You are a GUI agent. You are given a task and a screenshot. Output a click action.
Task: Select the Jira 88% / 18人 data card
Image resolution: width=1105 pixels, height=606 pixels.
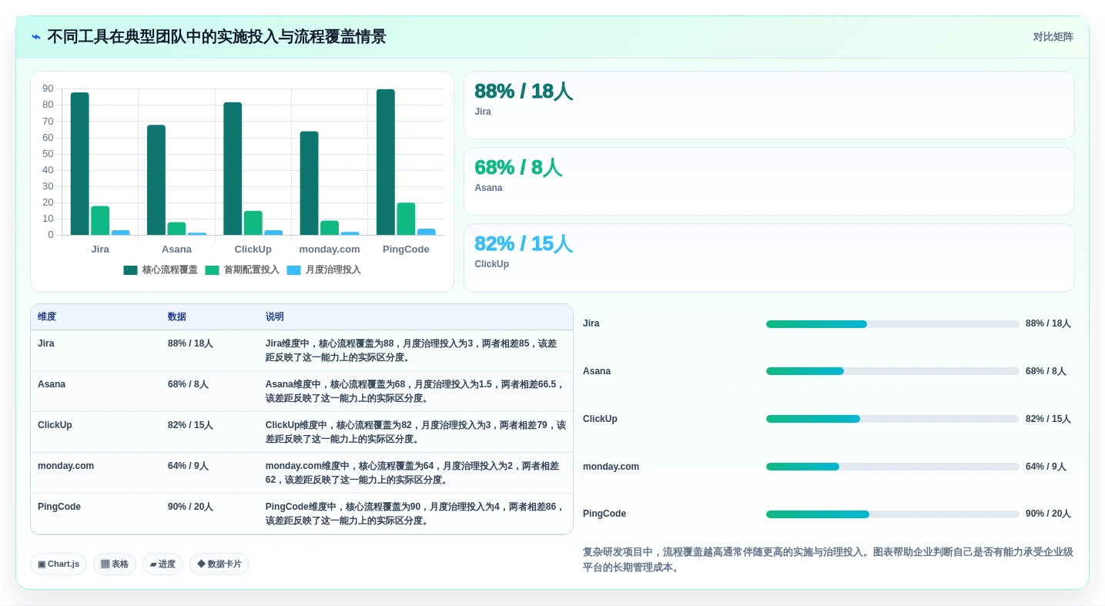768,105
